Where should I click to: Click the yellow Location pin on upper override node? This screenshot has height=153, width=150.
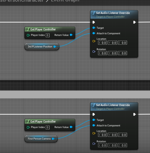94,41
